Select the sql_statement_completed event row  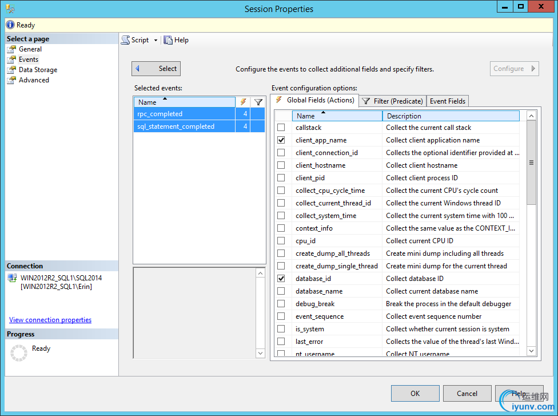coord(200,126)
